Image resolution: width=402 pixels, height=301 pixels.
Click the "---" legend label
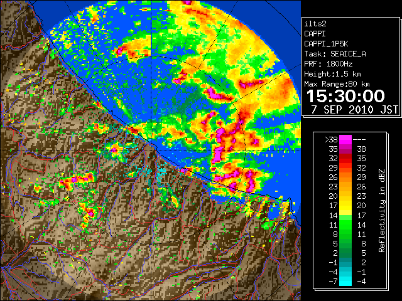(x=359, y=140)
